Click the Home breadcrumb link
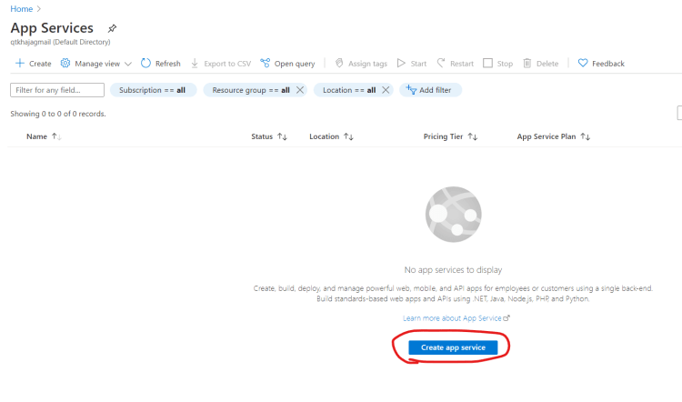The image size is (682, 402). coord(21,9)
